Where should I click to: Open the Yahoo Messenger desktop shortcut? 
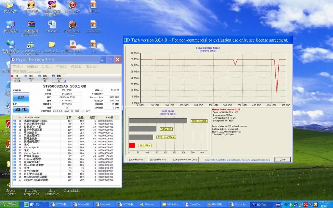tap(52, 8)
